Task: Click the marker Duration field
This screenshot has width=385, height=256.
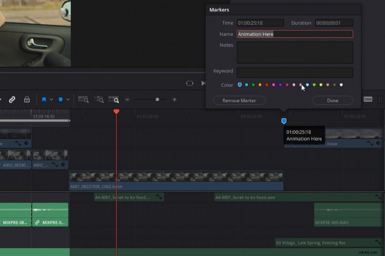Action: click(x=334, y=23)
